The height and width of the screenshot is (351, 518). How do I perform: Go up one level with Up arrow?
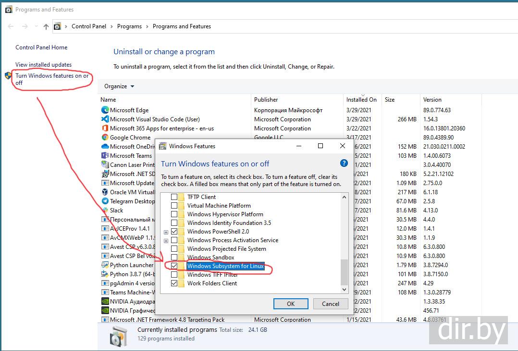coord(46,27)
